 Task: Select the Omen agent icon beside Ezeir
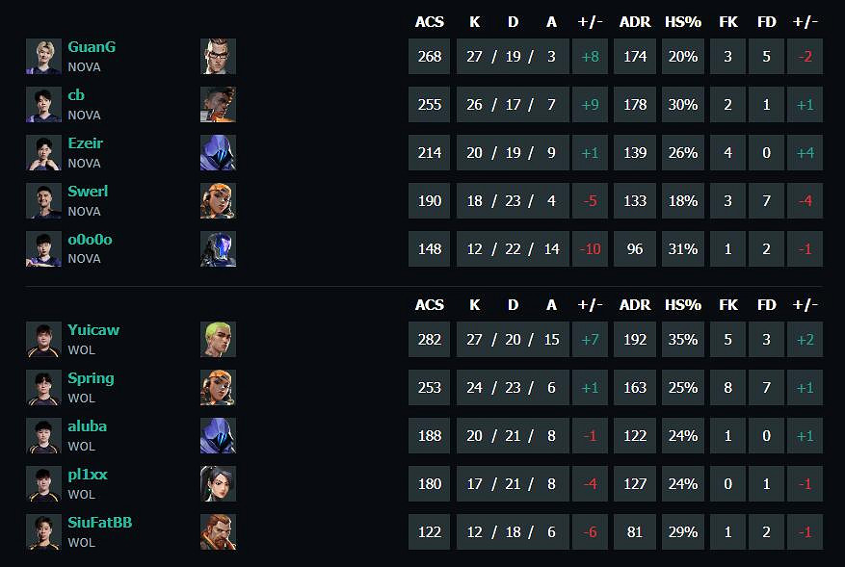[218, 152]
